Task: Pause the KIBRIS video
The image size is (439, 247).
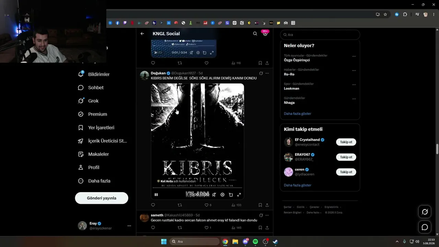Action: [x=156, y=195]
